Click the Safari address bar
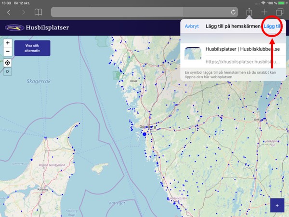The width and height of the screenshot is (289, 217). tap(144, 12)
